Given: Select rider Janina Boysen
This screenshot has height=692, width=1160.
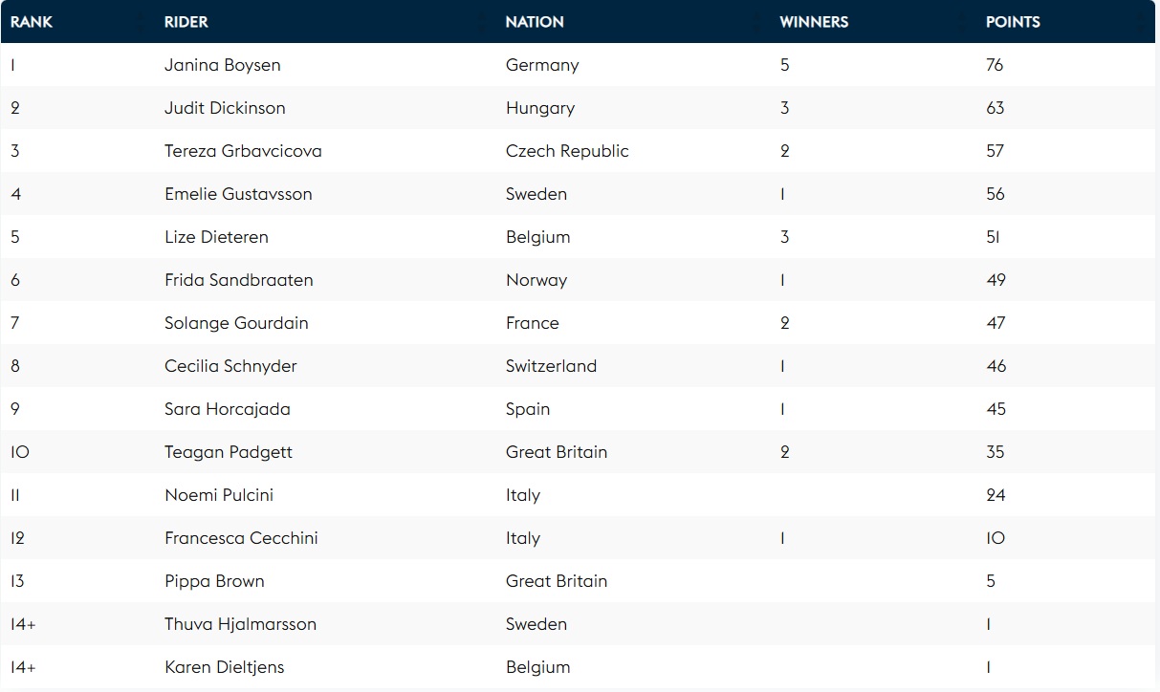Looking at the screenshot, I should (x=222, y=65).
